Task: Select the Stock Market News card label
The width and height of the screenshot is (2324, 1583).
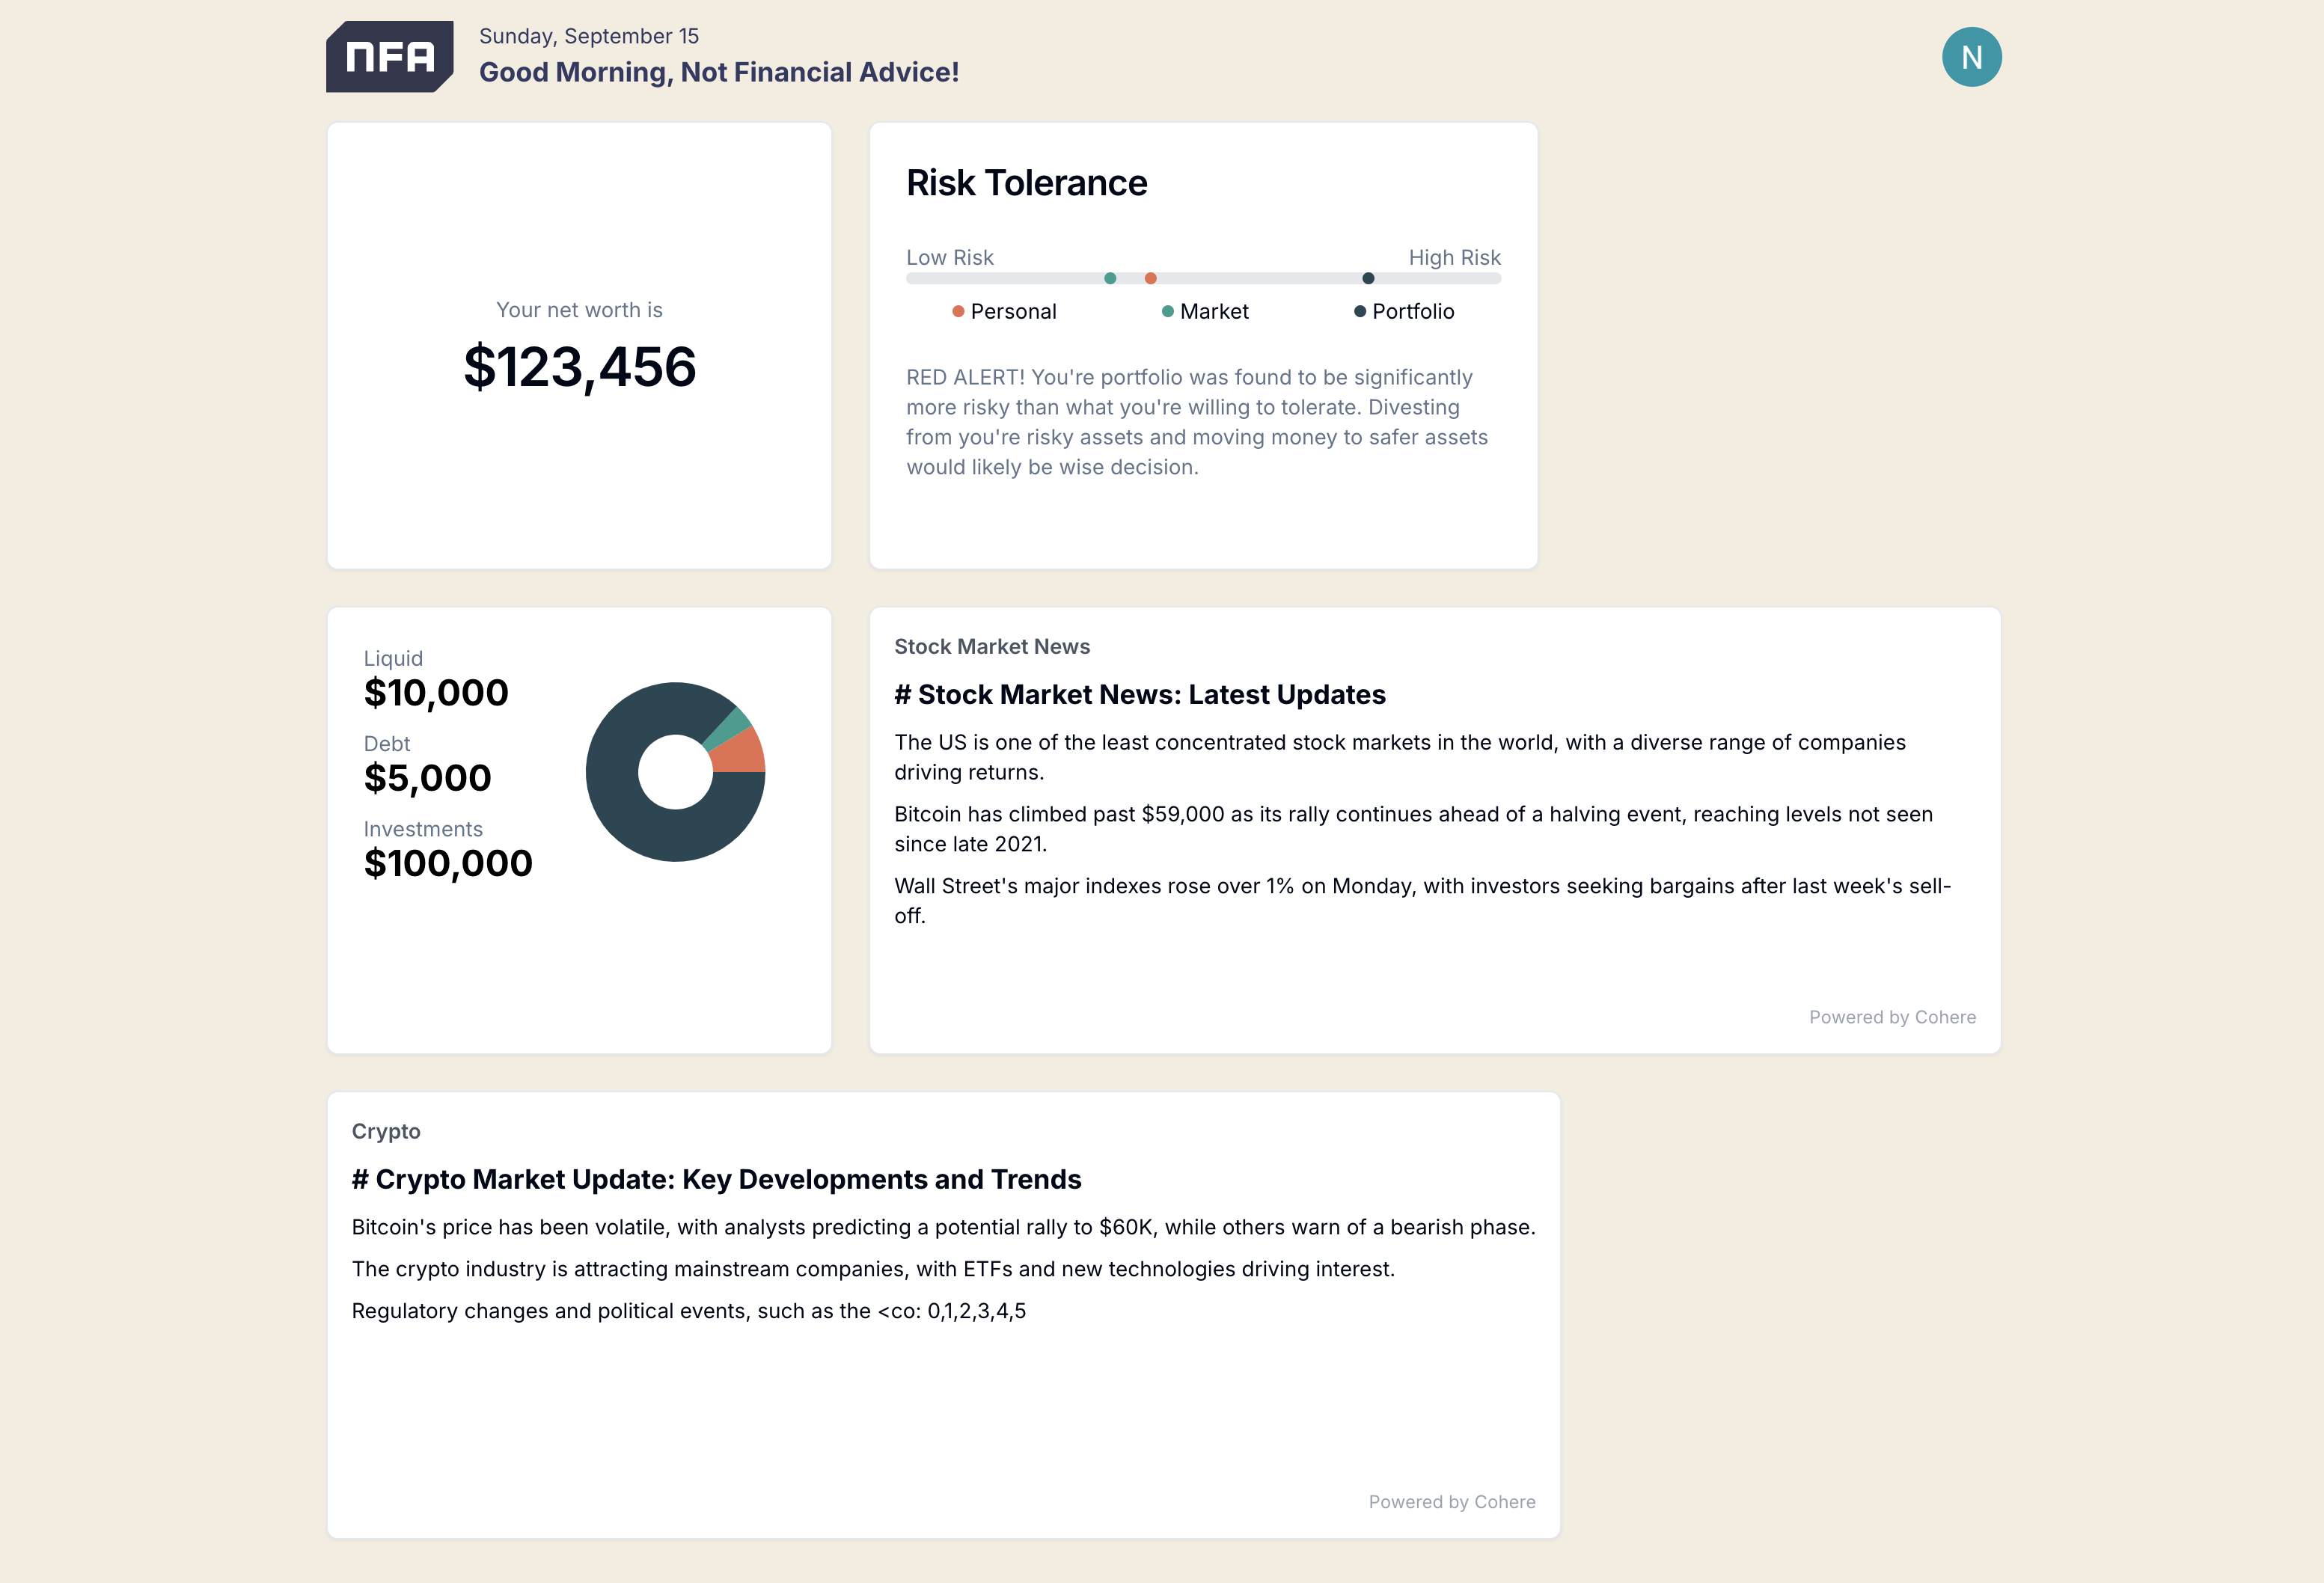Action: [992, 647]
